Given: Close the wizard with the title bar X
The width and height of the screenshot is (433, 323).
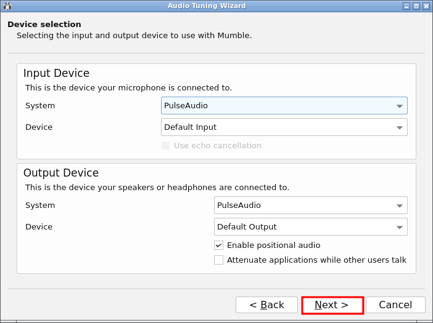Looking at the screenshot, I should (426, 6).
